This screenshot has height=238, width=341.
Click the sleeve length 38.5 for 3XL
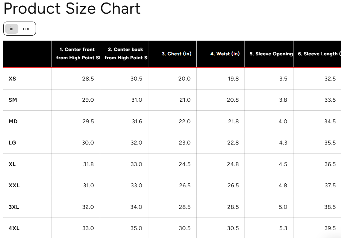coord(330,207)
